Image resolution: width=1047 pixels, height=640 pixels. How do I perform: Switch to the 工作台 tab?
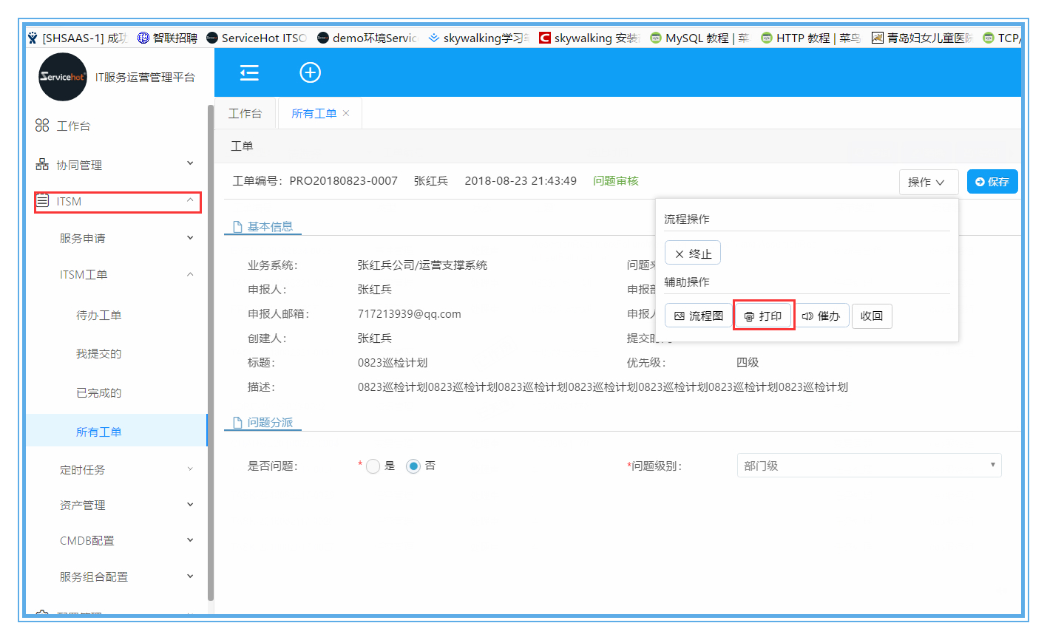coord(245,113)
